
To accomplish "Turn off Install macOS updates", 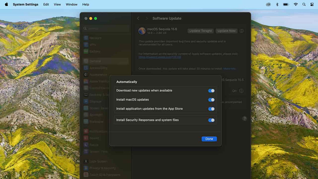I will (x=211, y=100).
